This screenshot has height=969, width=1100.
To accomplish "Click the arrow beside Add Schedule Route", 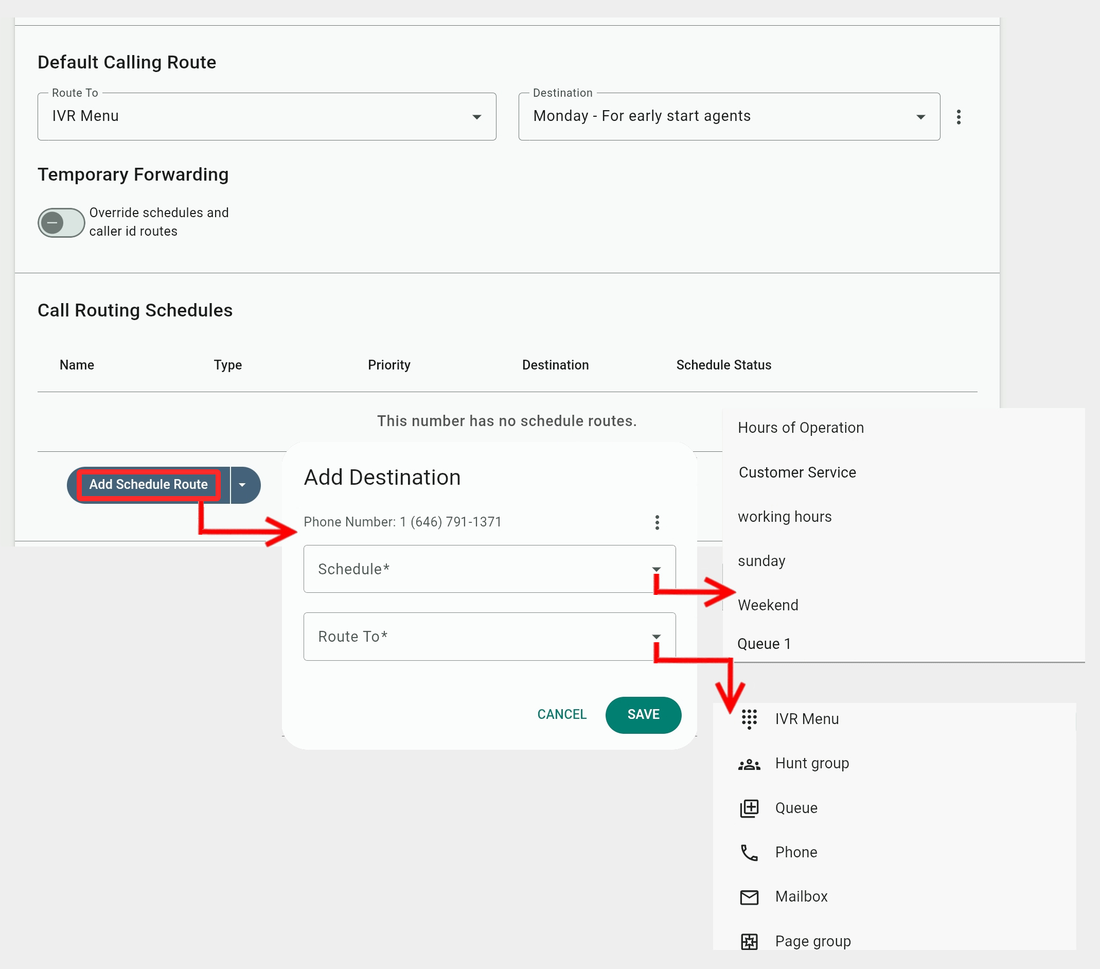I will pyautogui.click(x=242, y=485).
